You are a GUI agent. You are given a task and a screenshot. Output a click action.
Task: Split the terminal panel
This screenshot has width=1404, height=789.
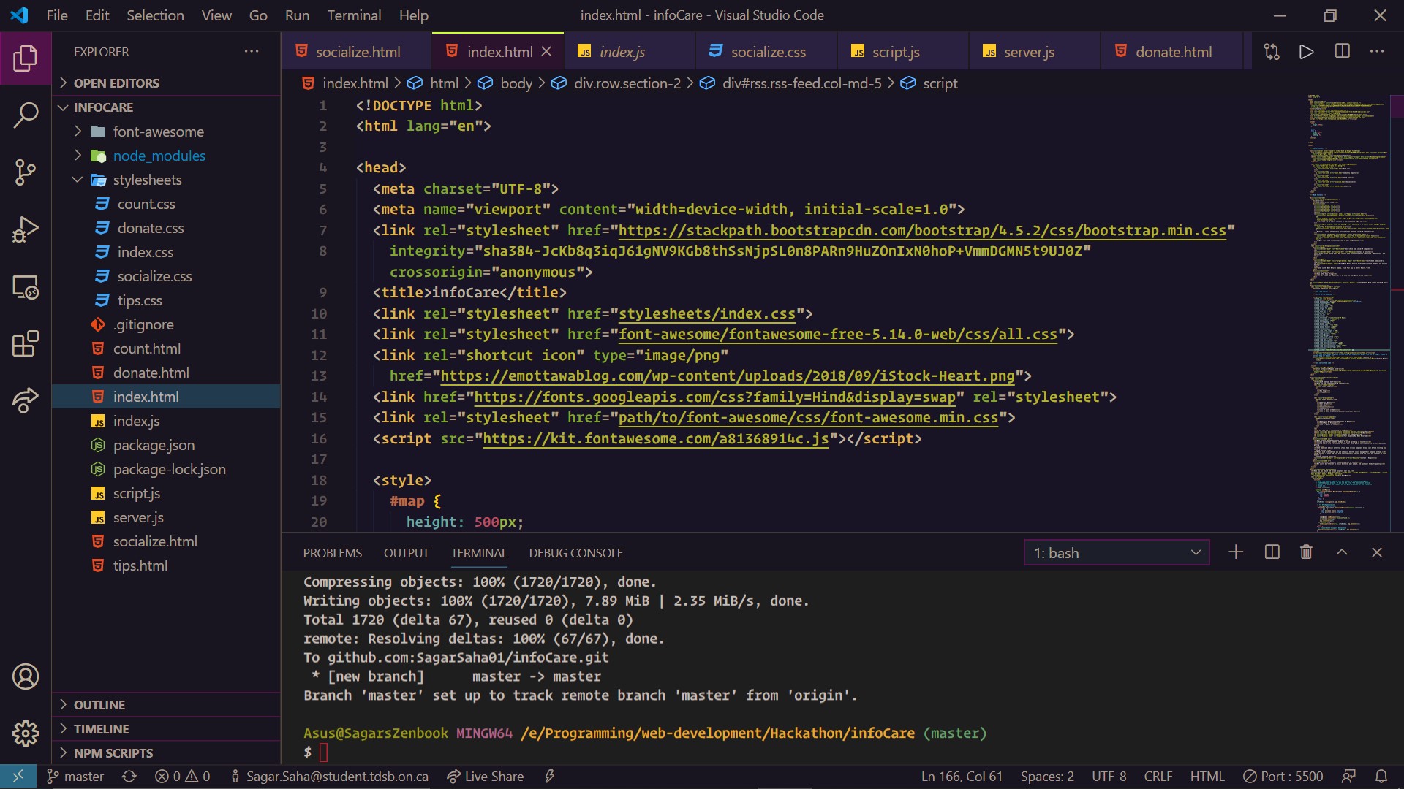1272,552
